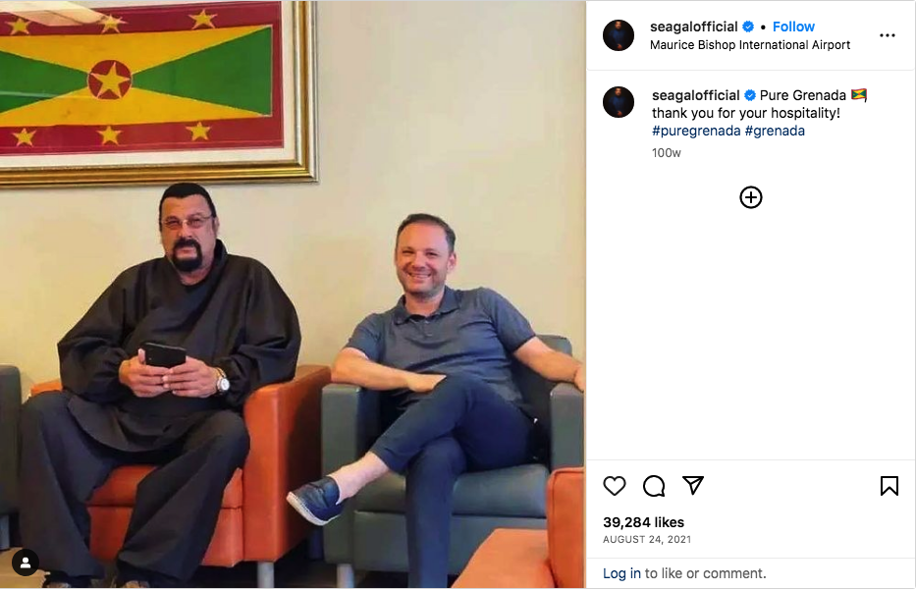This screenshot has height=590, width=916.
Task: Click the Log in link
Action: point(621,573)
